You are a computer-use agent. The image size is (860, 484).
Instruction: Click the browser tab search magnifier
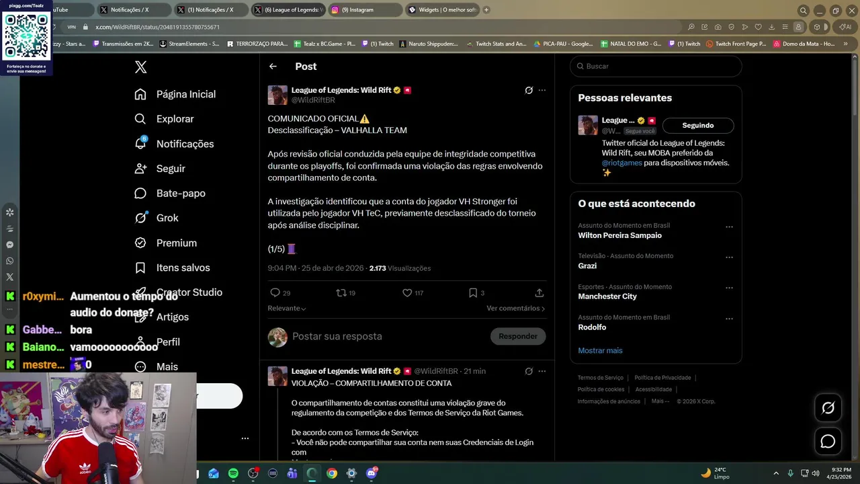(x=803, y=11)
